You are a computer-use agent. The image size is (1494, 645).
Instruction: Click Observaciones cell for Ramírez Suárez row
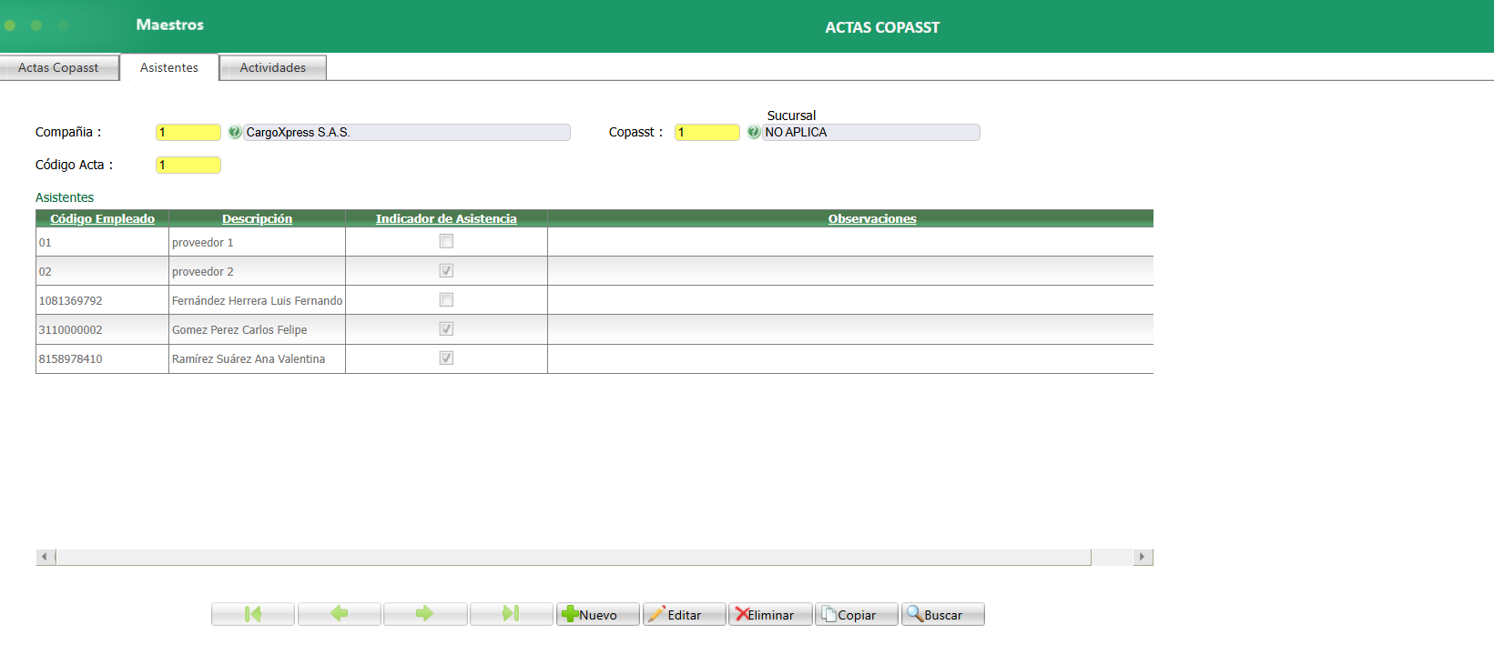pyautogui.click(x=850, y=358)
